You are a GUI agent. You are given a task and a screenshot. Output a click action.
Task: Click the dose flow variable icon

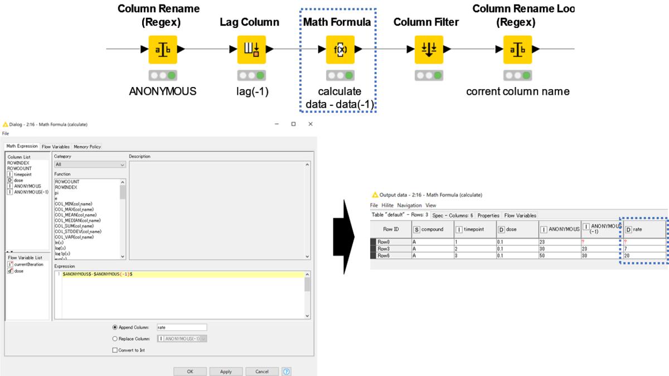(x=10, y=271)
